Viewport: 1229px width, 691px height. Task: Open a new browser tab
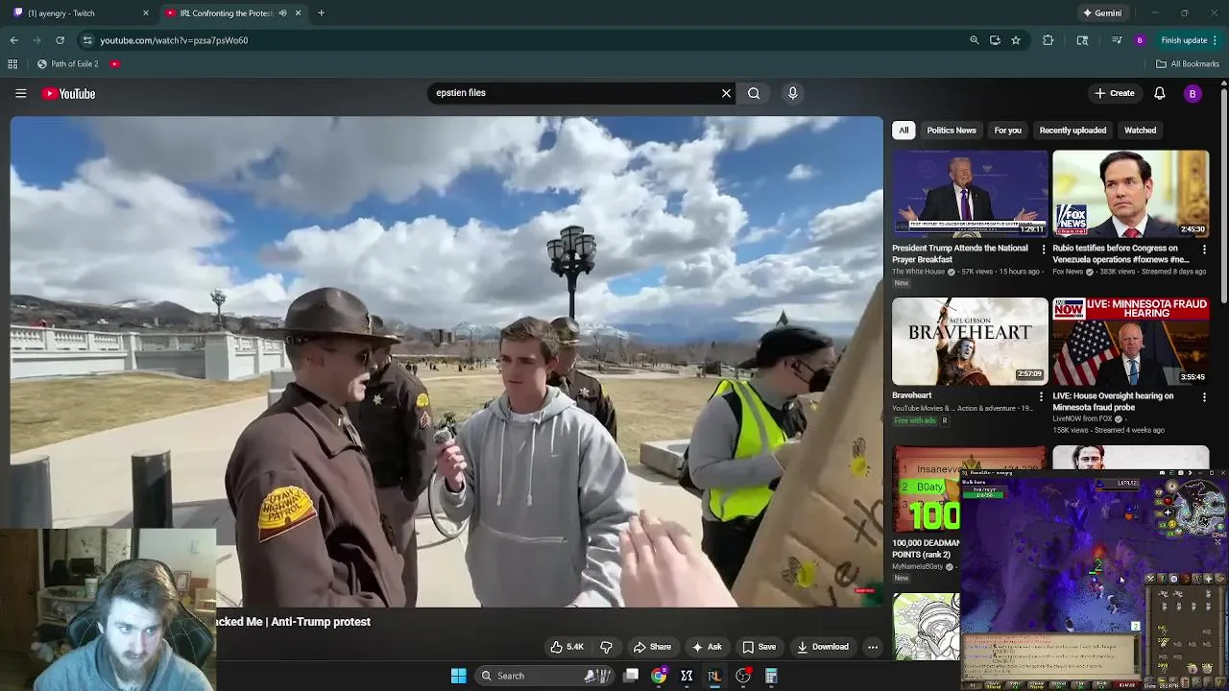click(321, 13)
